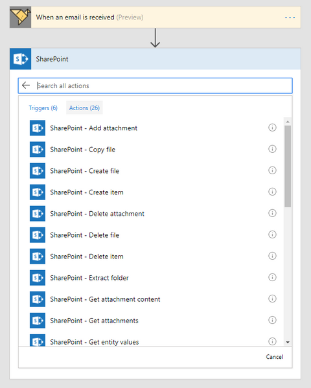The image size is (311, 388).
Task: Open the 'When an email is received' step
Action: point(155,17)
